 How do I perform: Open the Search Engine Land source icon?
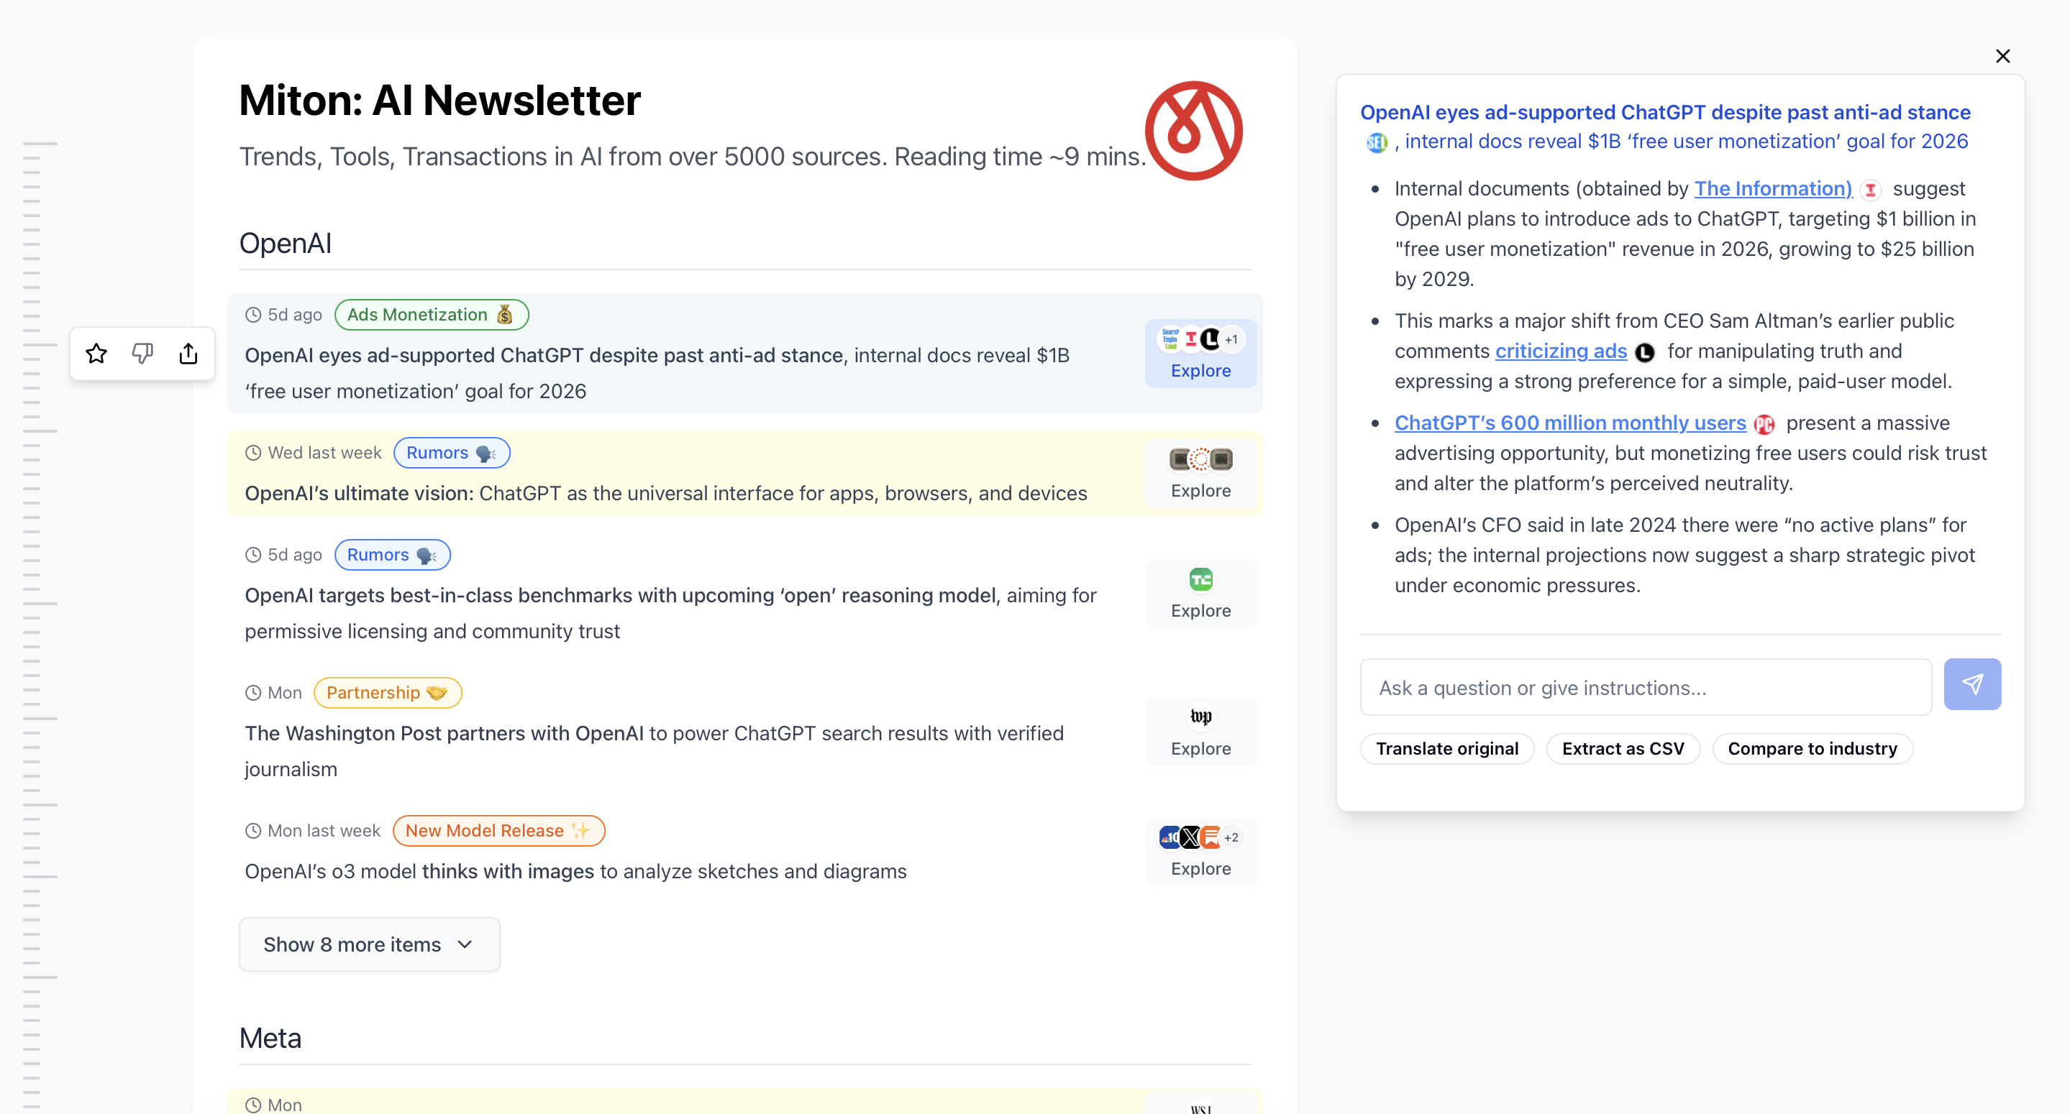coord(1170,338)
